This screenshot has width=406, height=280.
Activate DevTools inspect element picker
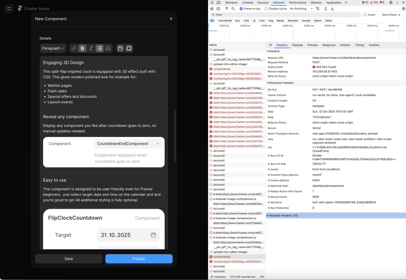click(x=212, y=2)
